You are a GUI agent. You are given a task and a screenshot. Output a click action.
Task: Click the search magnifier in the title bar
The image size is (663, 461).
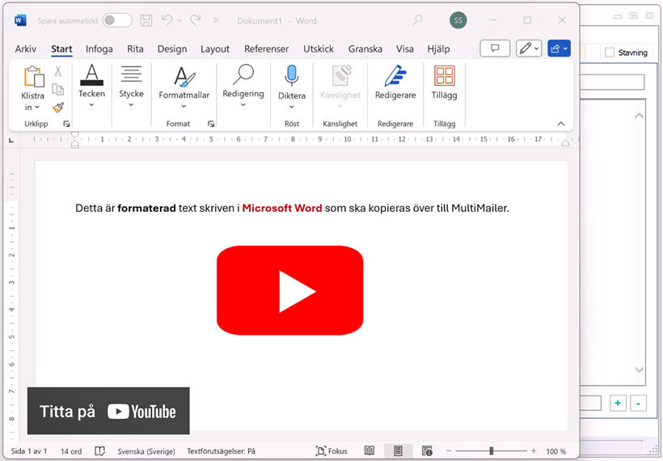point(417,20)
